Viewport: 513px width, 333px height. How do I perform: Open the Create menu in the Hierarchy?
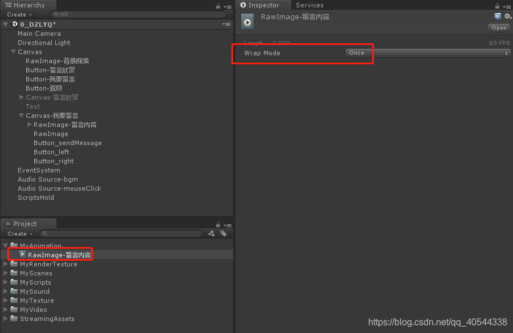[x=18, y=14]
